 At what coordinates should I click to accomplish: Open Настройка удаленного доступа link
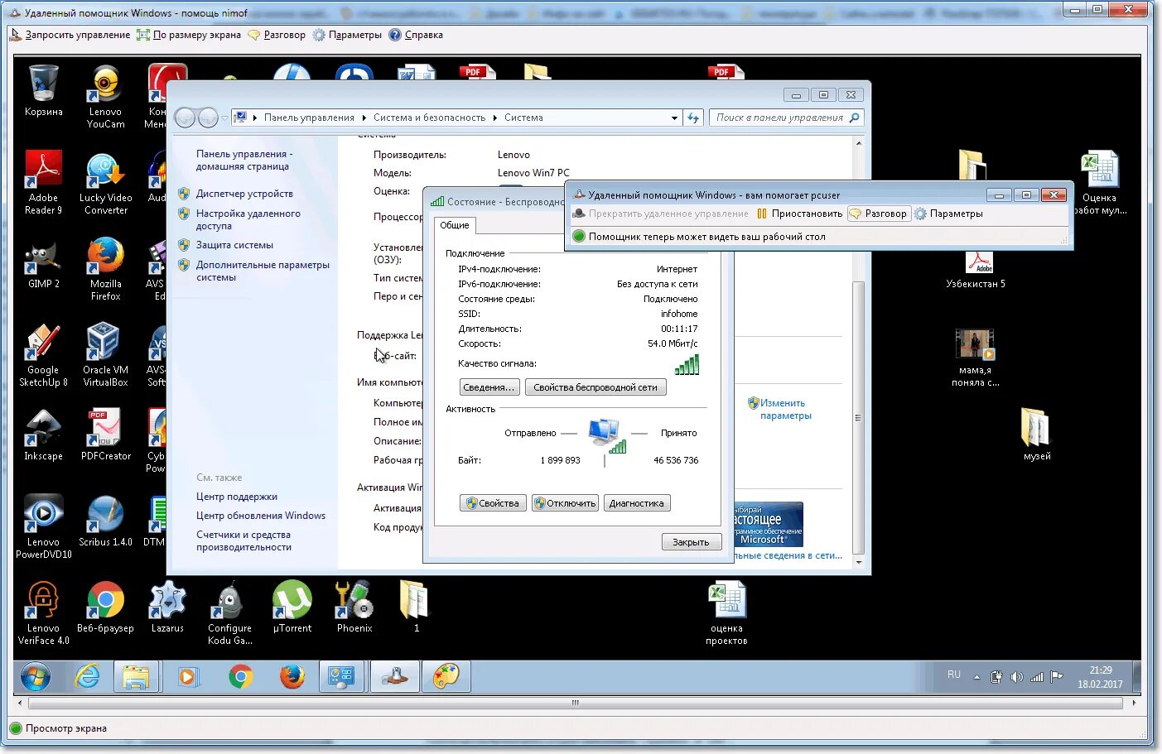click(248, 219)
